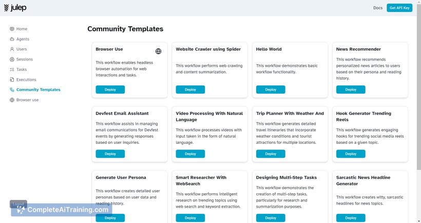This screenshot has width=421, height=223.
Task: Click the Community Templates sidebar icon
Action: (x=12, y=90)
